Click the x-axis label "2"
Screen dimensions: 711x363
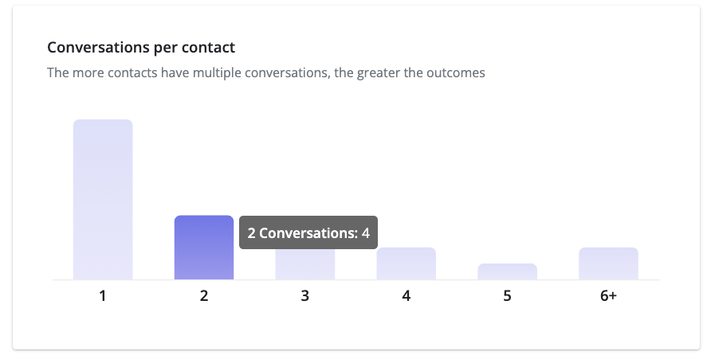tap(204, 295)
